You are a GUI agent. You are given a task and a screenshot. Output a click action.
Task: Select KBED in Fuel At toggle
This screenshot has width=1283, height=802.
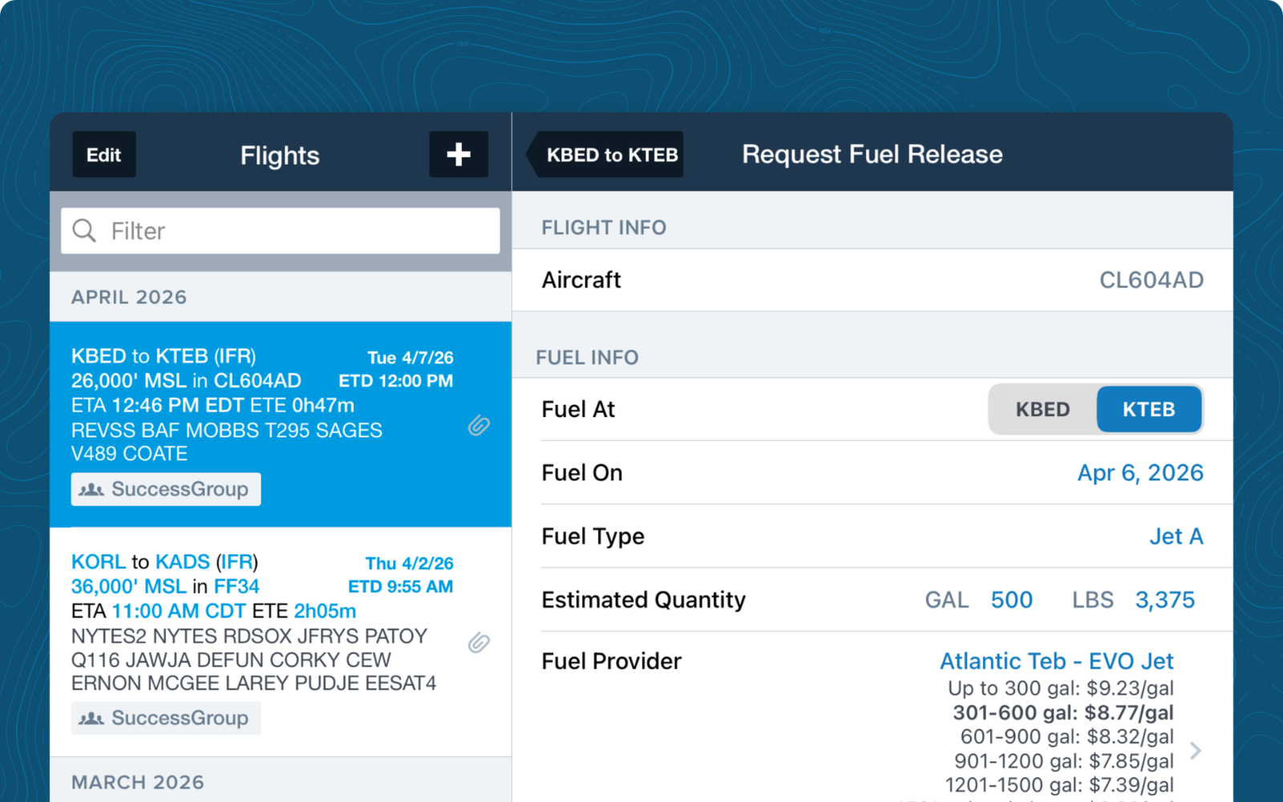[1042, 409]
